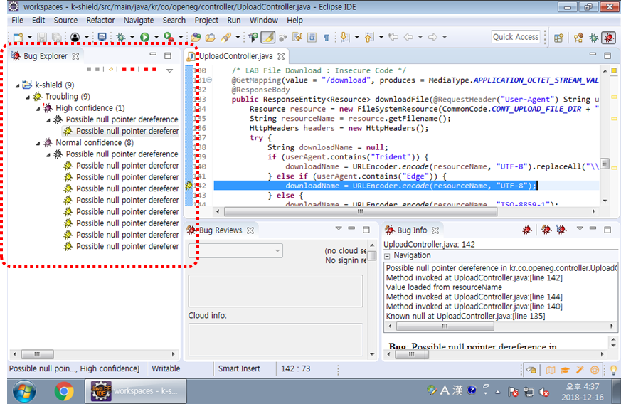Viewport: 621px width, 404px height.
Task: Click the Next Annotation down-arrow icon
Action: coord(344,37)
